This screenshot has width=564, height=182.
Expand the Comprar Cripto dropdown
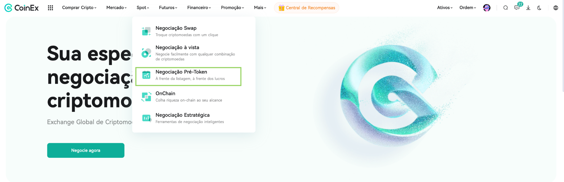(79, 8)
